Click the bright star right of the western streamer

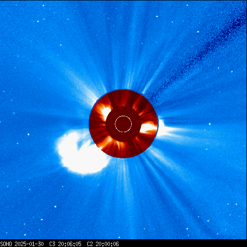210,124
